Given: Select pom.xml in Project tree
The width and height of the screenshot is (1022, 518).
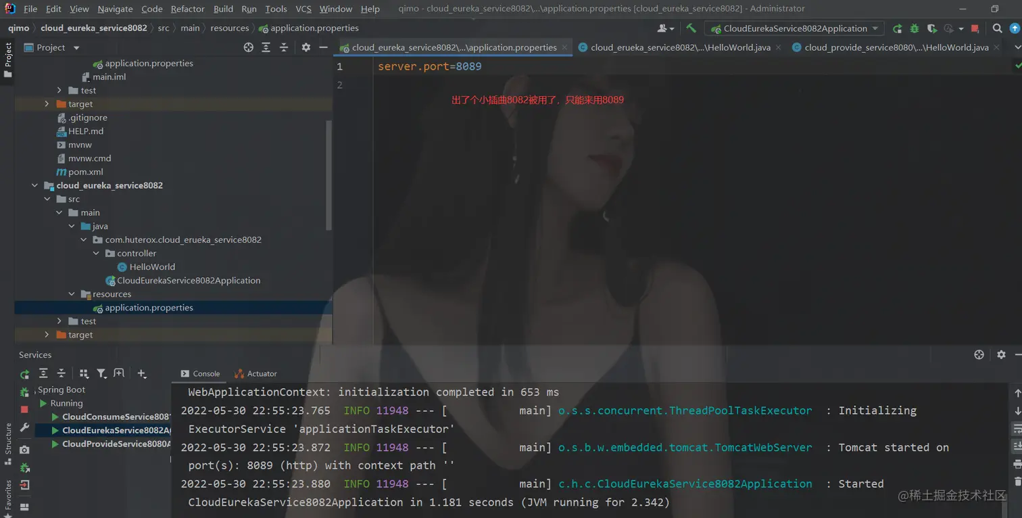Looking at the screenshot, I should coord(85,172).
